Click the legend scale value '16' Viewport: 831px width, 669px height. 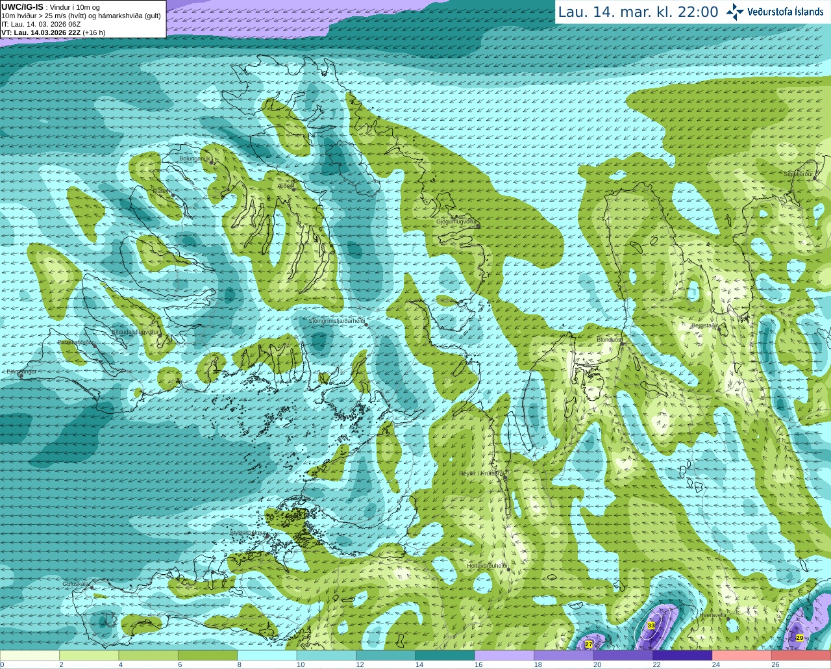pyautogui.click(x=478, y=664)
